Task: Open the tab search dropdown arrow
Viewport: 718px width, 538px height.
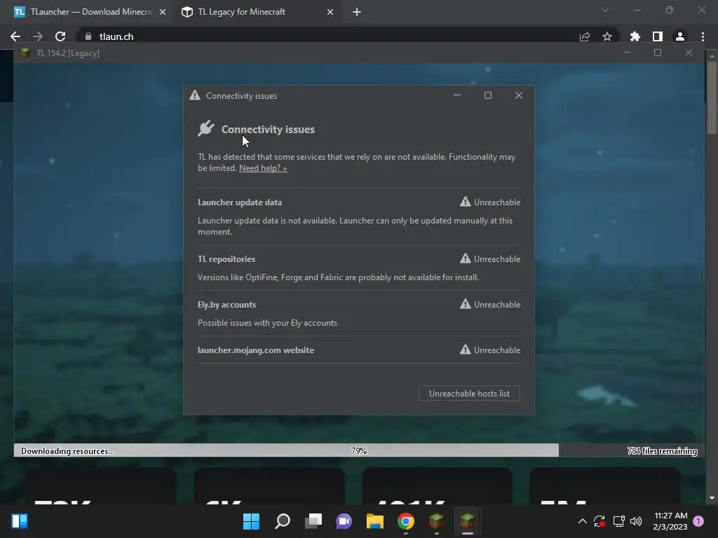Action: (605, 10)
